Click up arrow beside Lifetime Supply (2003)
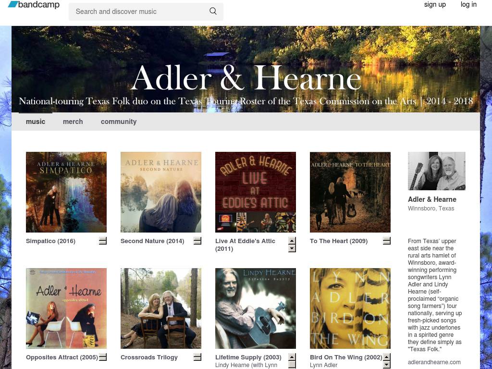 [292, 357]
